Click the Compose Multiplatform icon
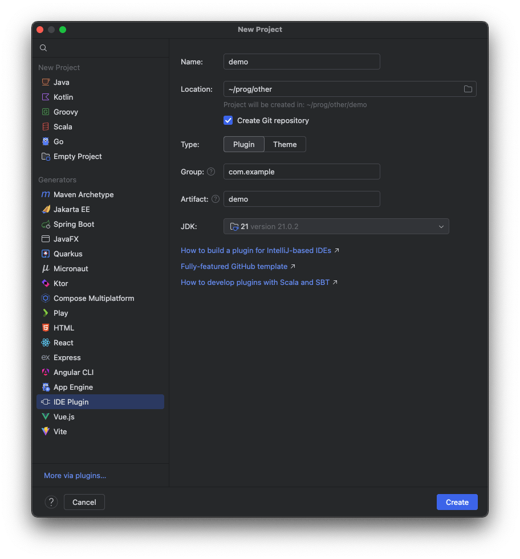 (46, 298)
